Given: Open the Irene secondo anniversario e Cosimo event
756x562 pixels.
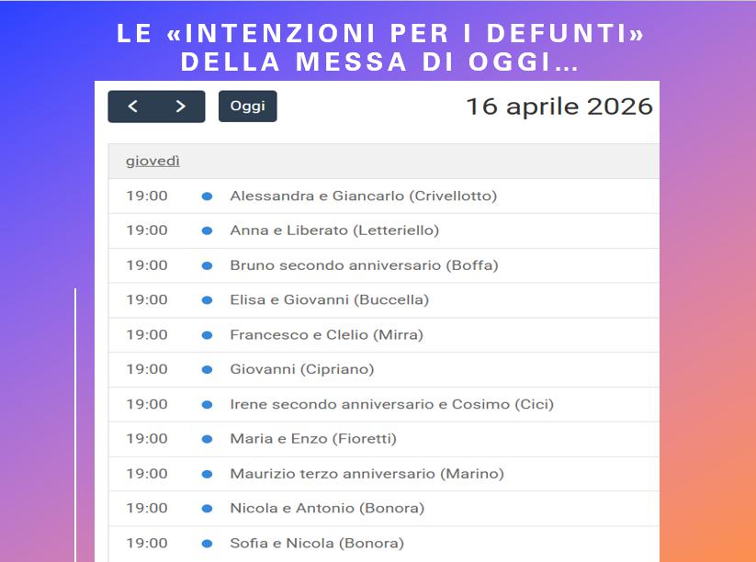Looking at the screenshot, I should click(x=391, y=404).
